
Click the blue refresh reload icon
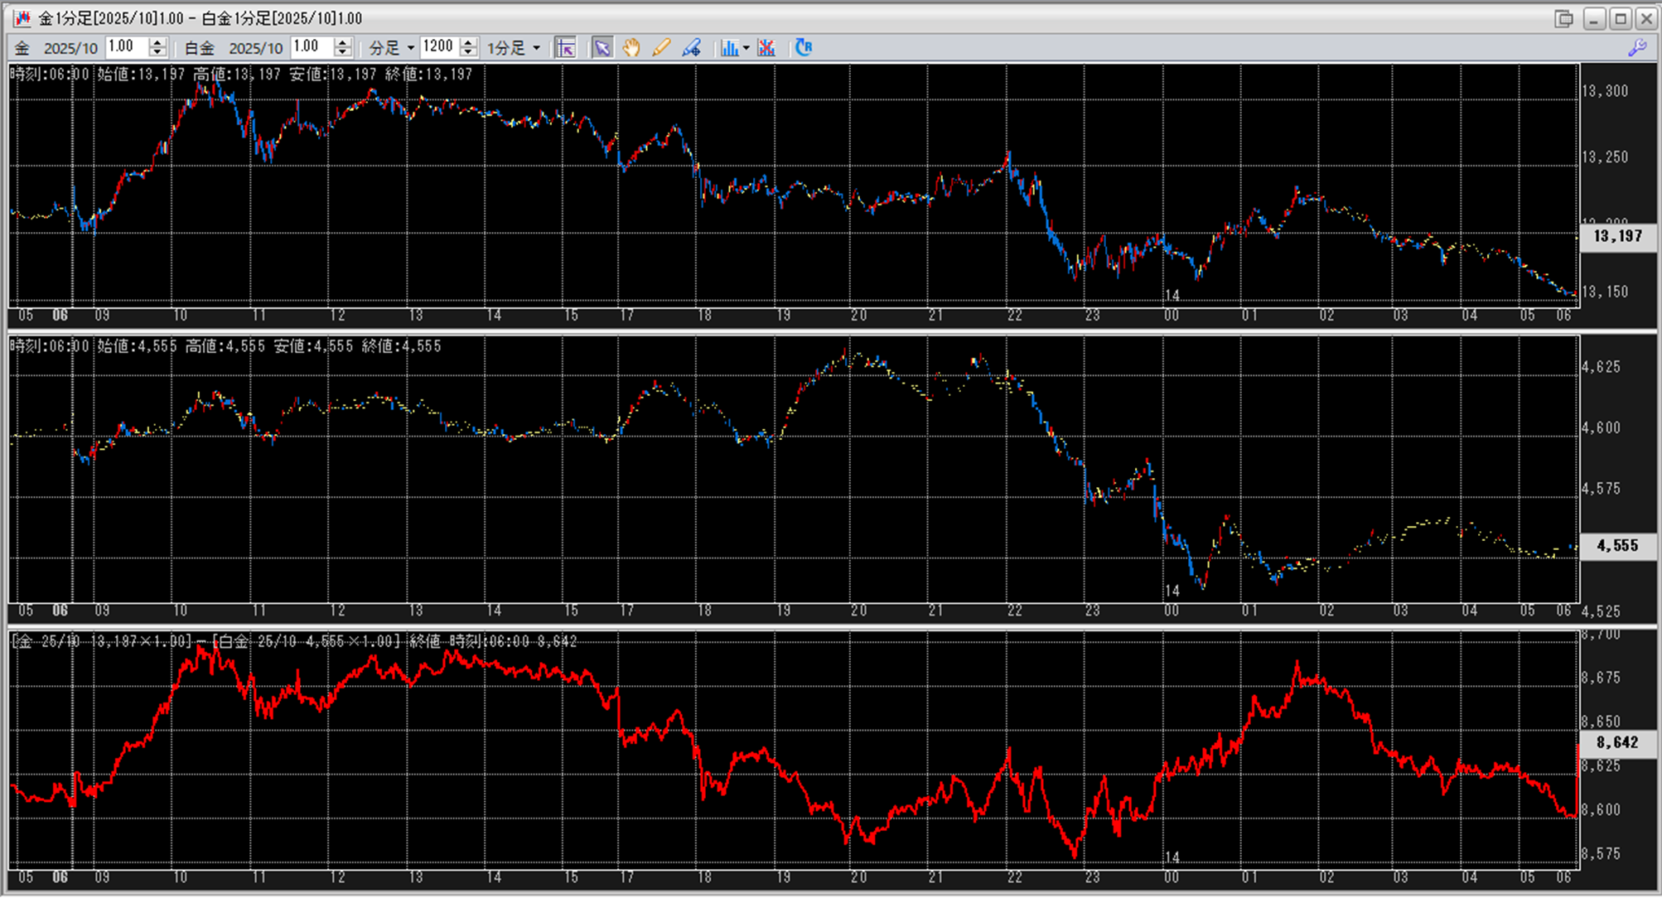(x=803, y=47)
